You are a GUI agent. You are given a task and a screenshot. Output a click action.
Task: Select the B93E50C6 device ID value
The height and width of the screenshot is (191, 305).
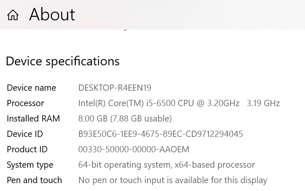[161, 134]
